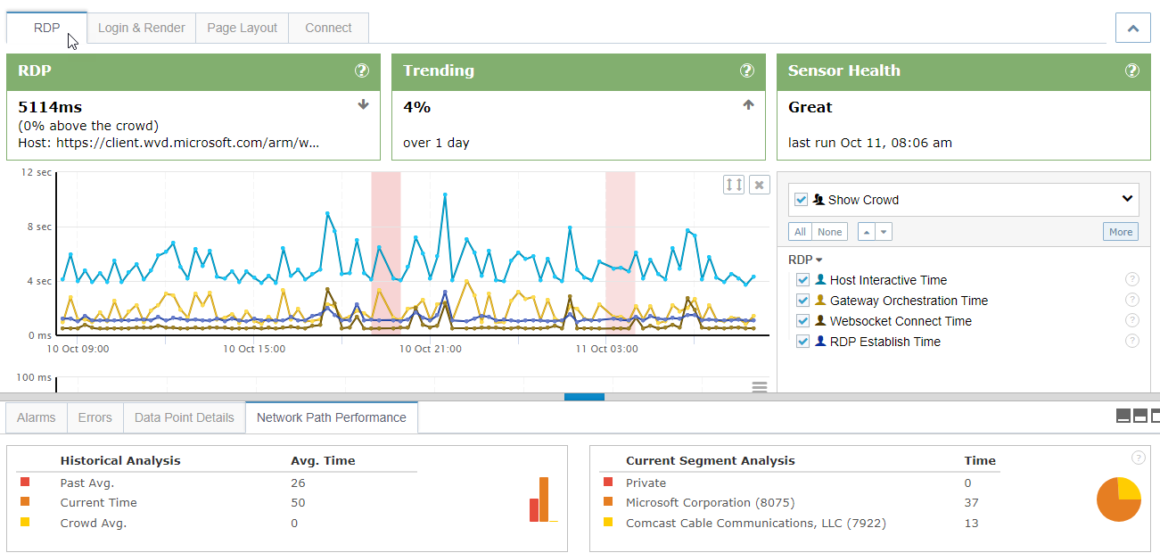Disable the Show Crowd checkbox
The height and width of the screenshot is (553, 1160).
pyautogui.click(x=800, y=199)
